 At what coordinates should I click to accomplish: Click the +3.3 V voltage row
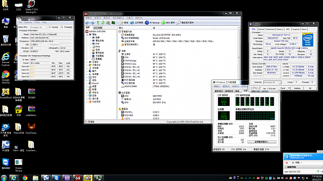point(140,118)
